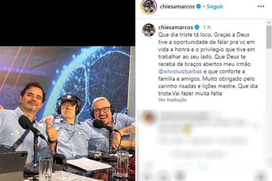This screenshot has width=272, height=181.
Task: Open the three-dot more options menu
Action: click(261, 7)
